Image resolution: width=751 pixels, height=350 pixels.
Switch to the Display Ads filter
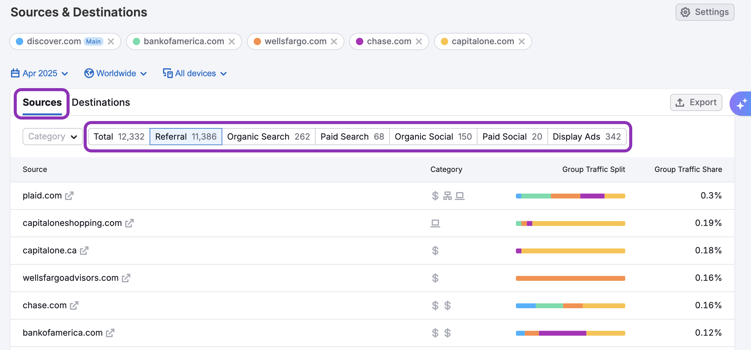[586, 137]
